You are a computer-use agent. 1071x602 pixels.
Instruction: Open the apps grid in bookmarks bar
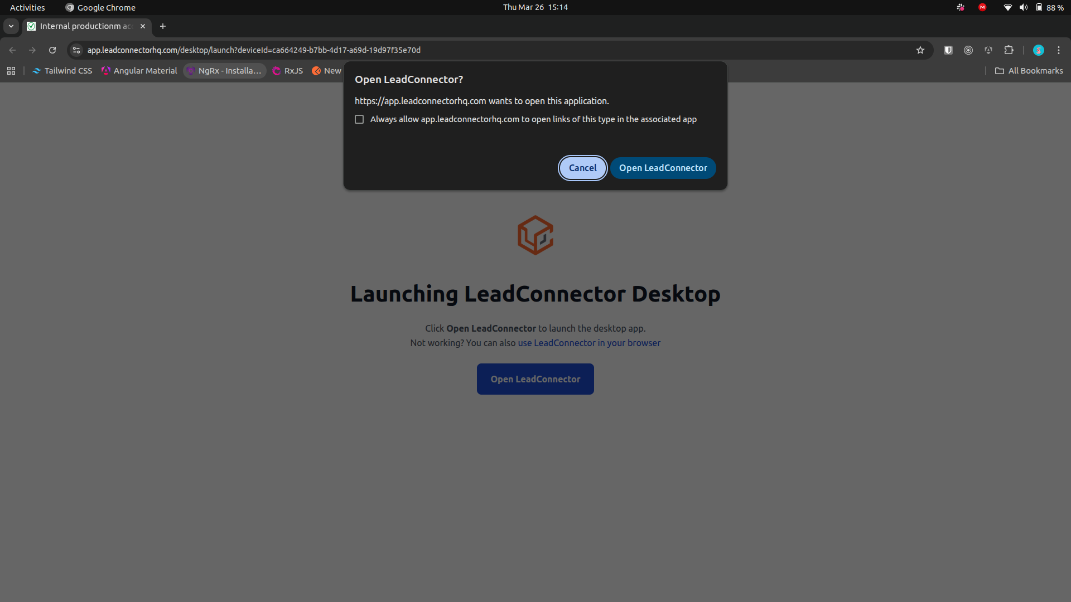[11, 71]
